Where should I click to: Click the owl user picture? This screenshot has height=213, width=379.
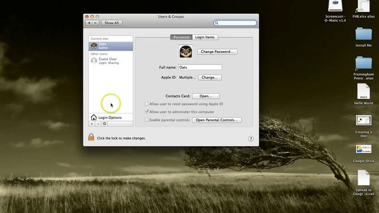(185, 51)
